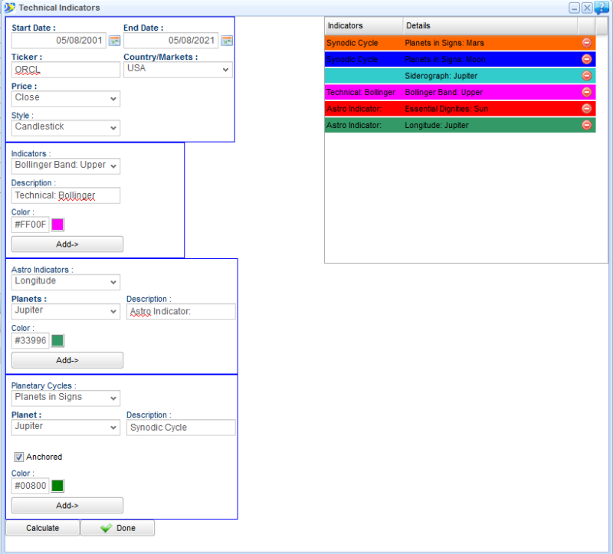Remove the Siderograph: Jupiter indicator
The height and width of the screenshot is (554, 613).
point(587,76)
